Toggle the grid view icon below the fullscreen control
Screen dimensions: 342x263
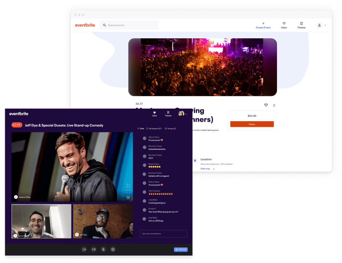[x=128, y=198]
